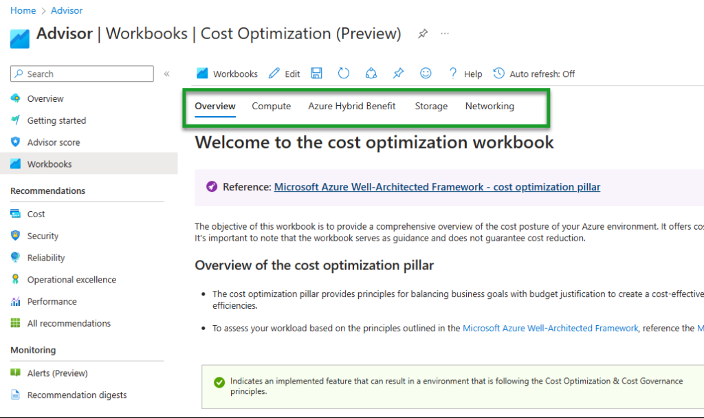The height and width of the screenshot is (418, 704).
Task: Click the cloud export icon in the toolbar
Action: [371, 74]
